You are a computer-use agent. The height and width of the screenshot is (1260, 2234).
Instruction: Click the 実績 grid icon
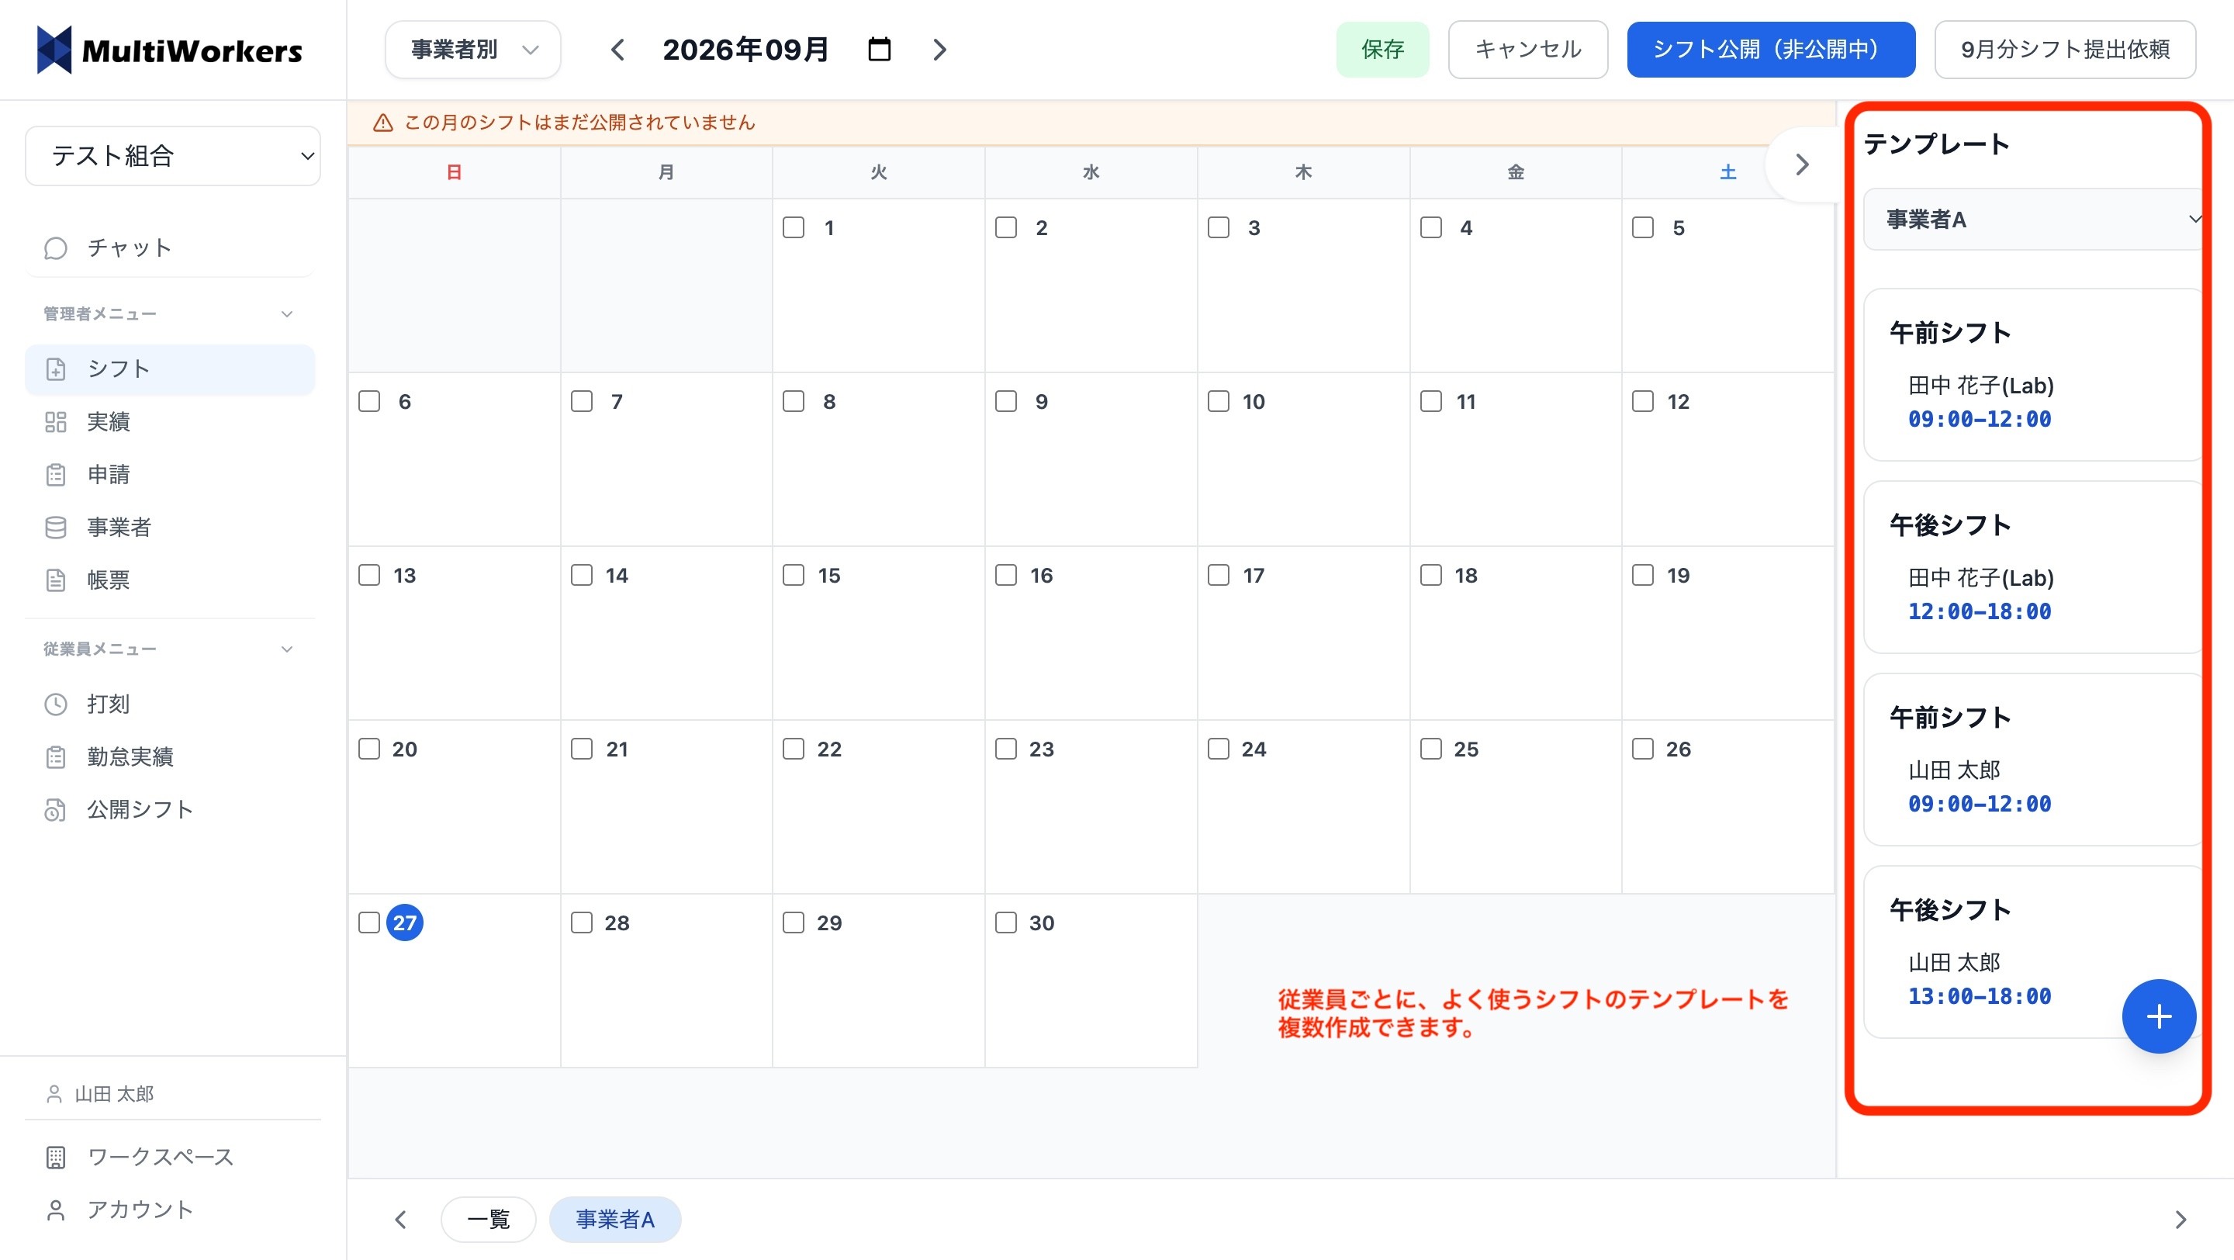[56, 422]
